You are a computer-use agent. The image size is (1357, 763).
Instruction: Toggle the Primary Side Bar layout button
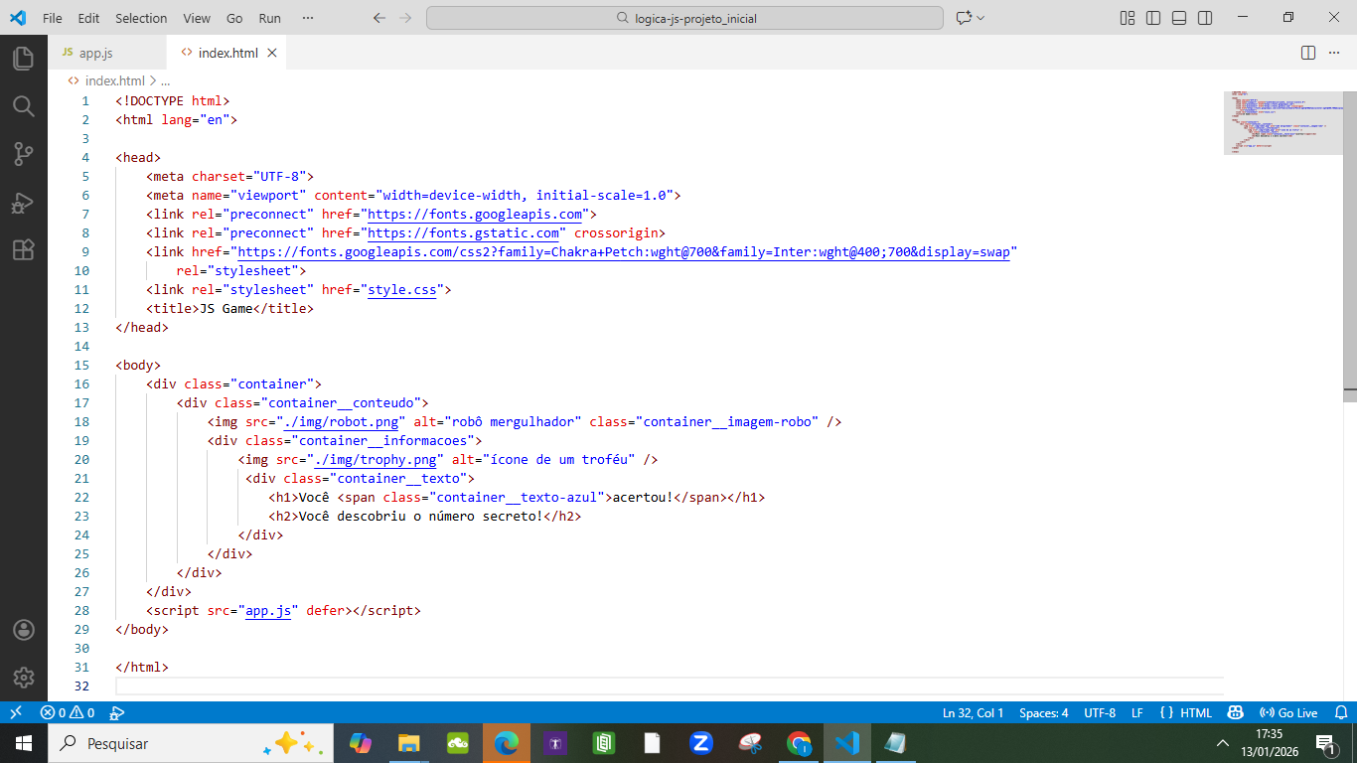1152,18
